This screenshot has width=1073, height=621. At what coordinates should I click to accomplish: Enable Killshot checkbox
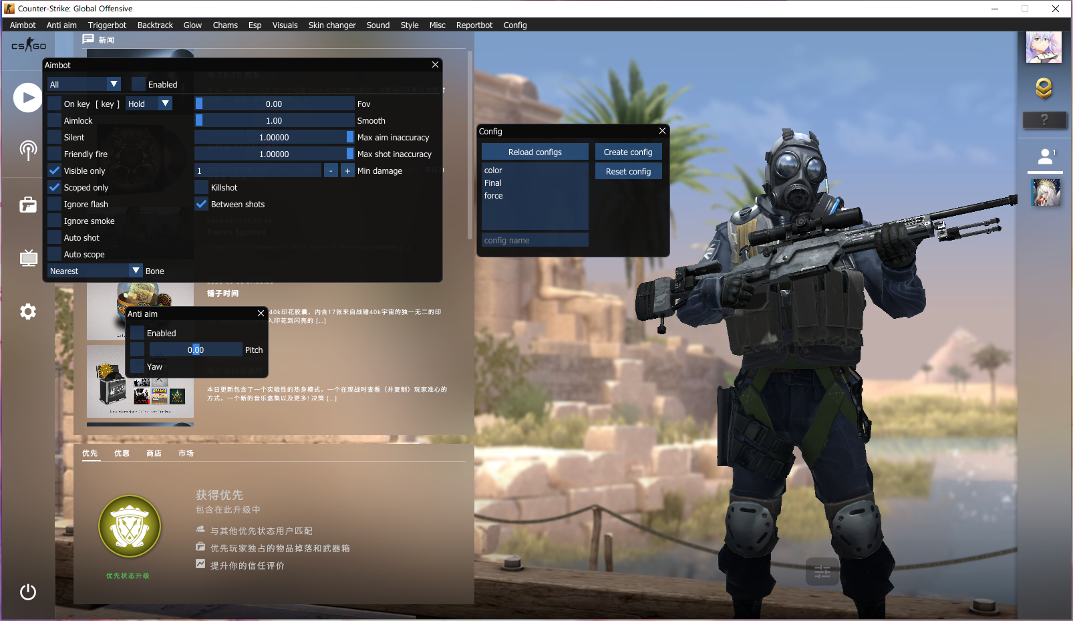(201, 187)
